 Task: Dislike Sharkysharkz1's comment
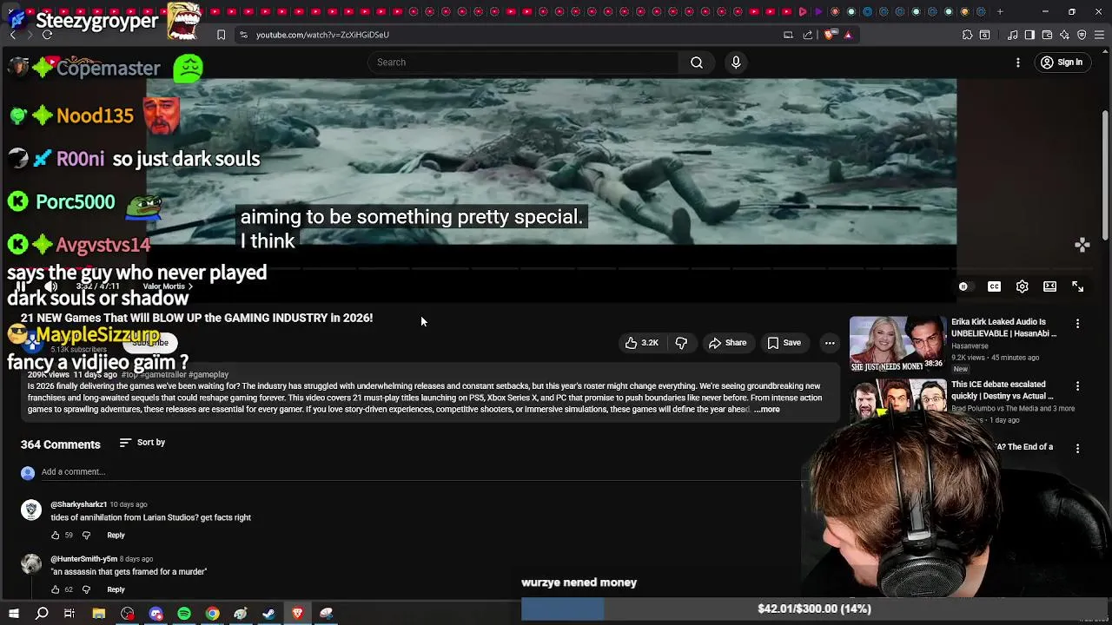pyautogui.click(x=86, y=536)
